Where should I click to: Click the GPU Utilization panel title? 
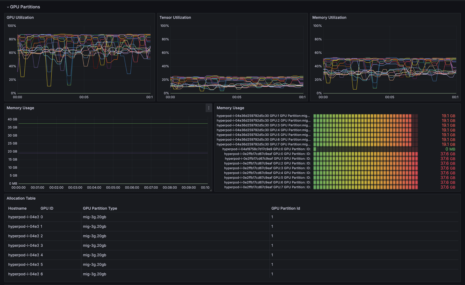coord(20,18)
